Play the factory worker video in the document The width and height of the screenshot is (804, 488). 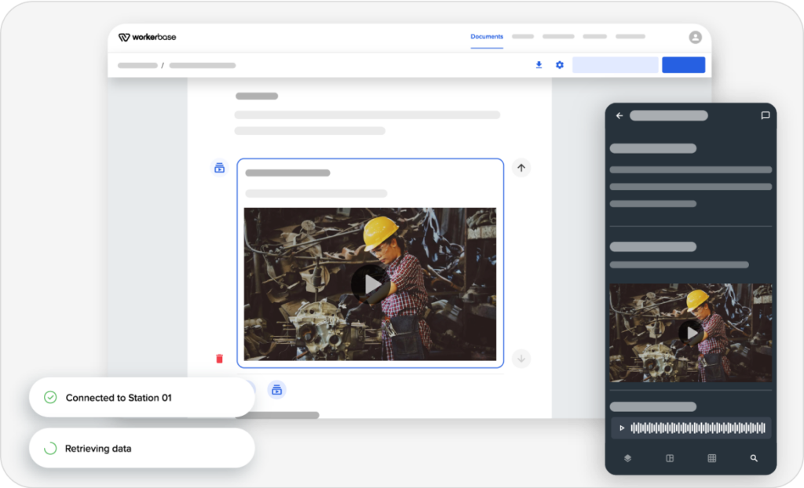pos(370,284)
